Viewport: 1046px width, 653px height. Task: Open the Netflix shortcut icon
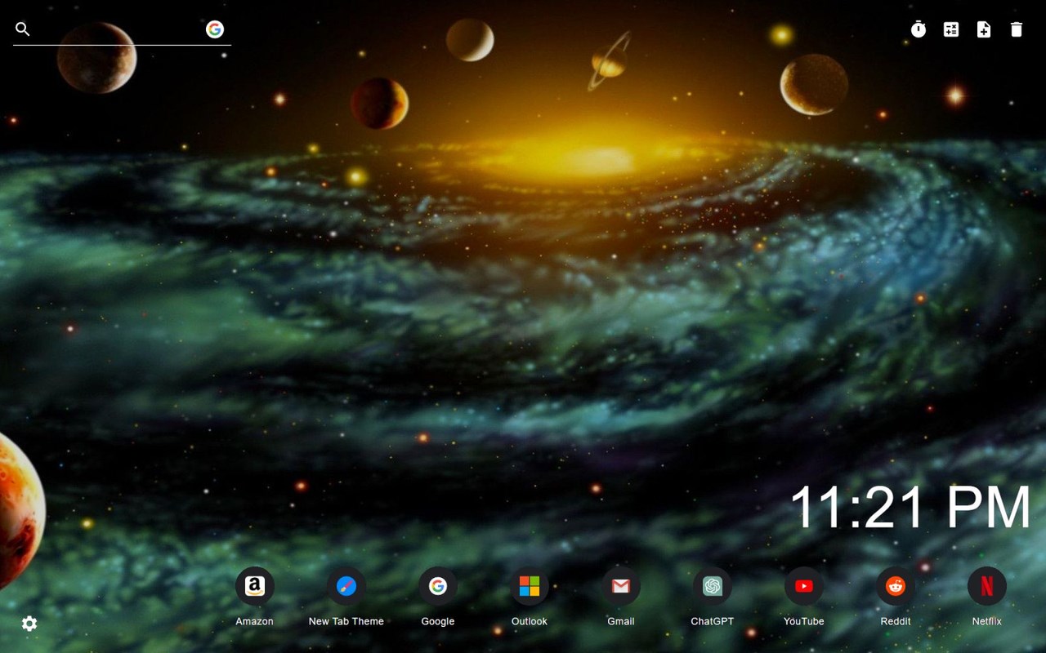987,586
